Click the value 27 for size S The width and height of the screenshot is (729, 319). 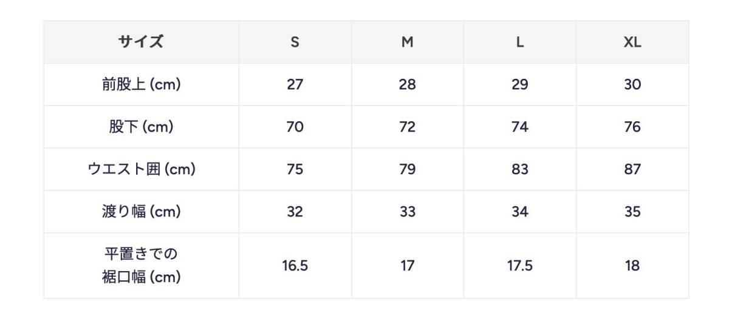point(295,84)
